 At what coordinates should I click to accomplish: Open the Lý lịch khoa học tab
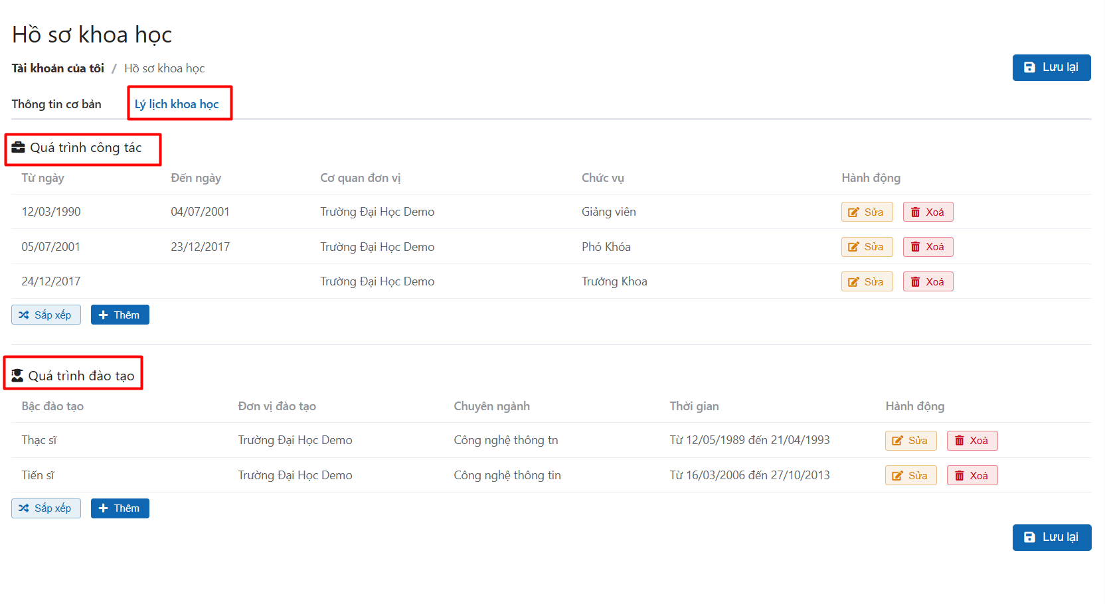tap(177, 104)
